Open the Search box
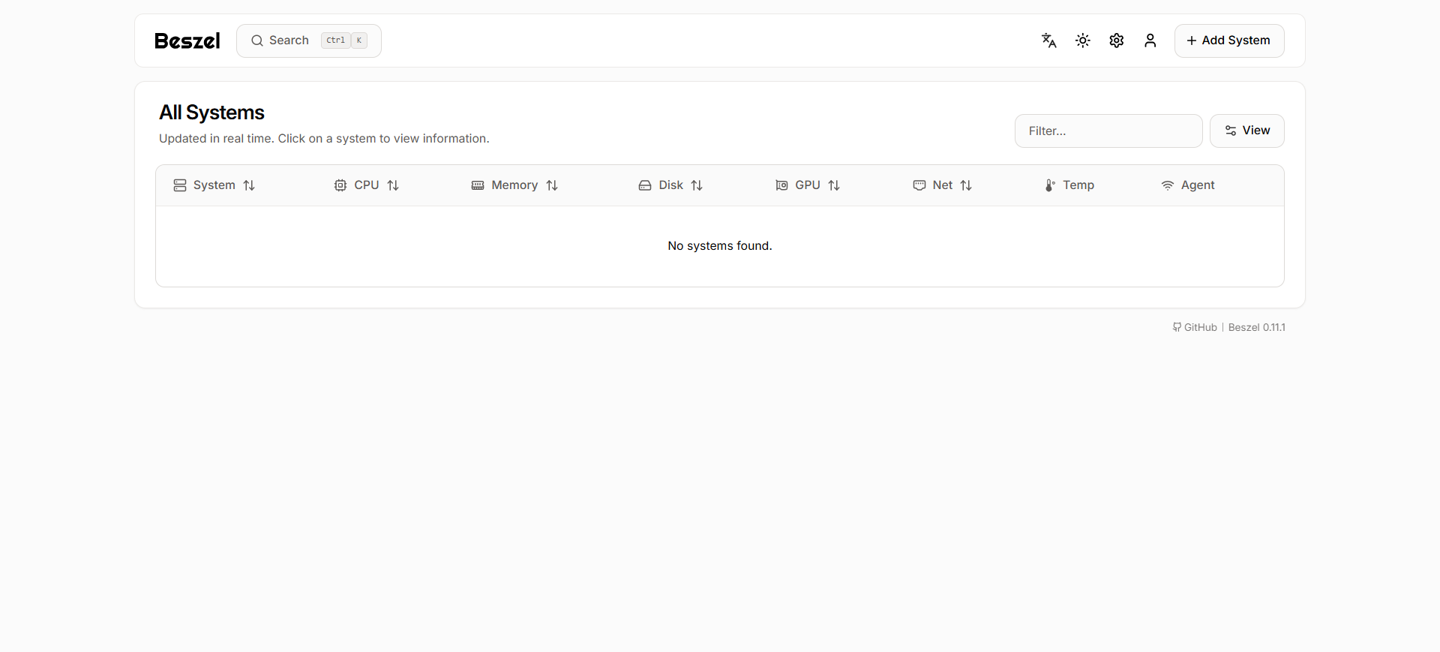The width and height of the screenshot is (1440, 652). (309, 41)
